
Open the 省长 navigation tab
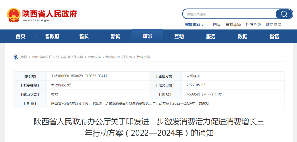coord(84,36)
